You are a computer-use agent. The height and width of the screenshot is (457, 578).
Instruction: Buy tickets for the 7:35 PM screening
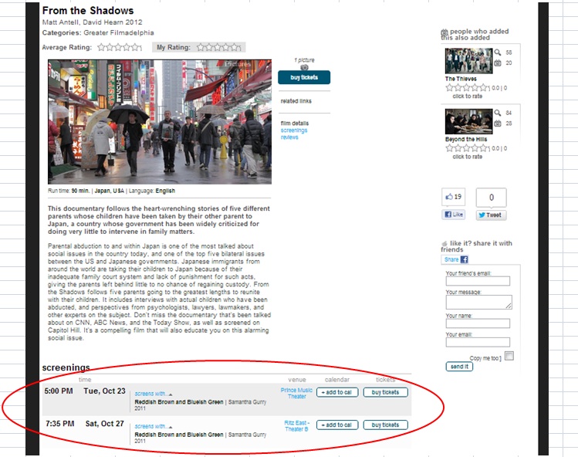click(x=386, y=425)
